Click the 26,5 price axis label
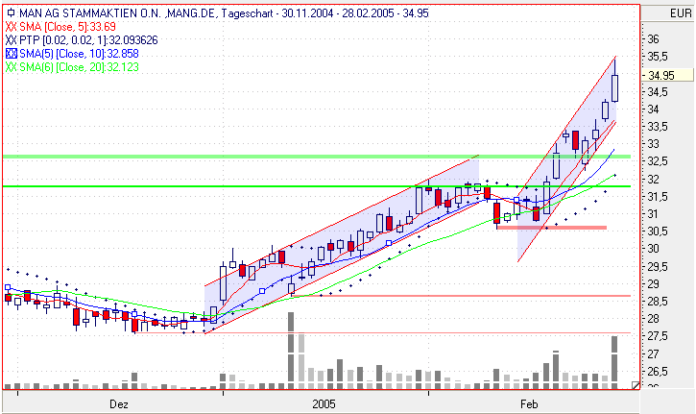Viewport: 696px width, 414px height. click(x=658, y=371)
